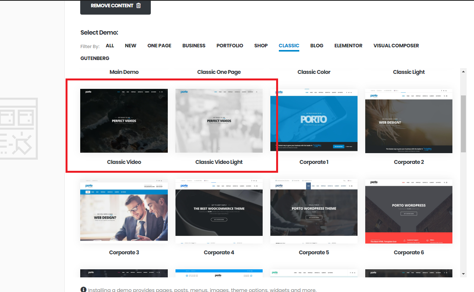Select the BUSINESS filter
The image size is (474, 292).
(x=194, y=45)
